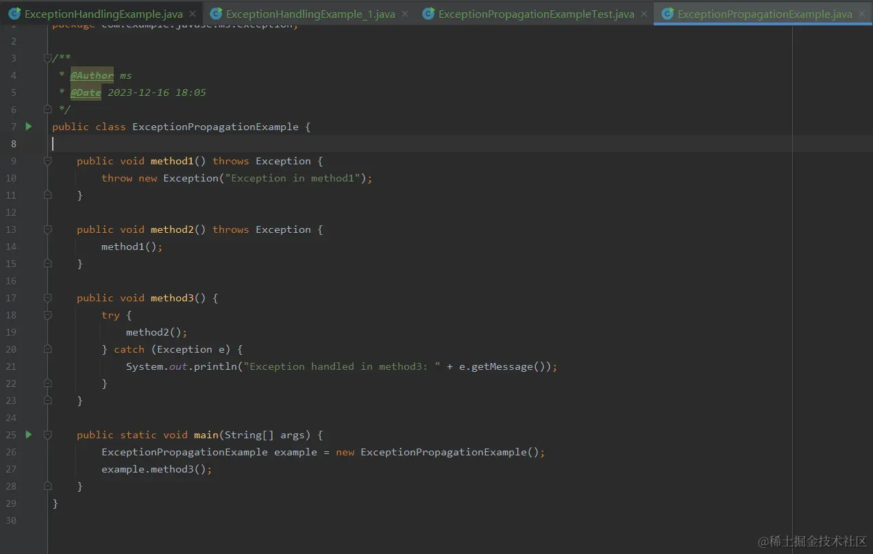The image size is (873, 554).
Task: Click method2 declaration name on line 13
Action: click(173, 229)
